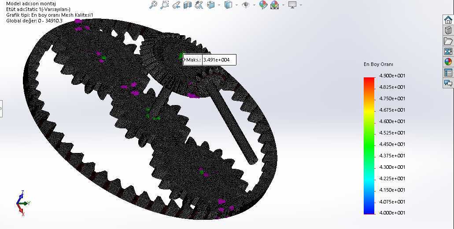Click the Display Style box icon

tap(229, 5)
